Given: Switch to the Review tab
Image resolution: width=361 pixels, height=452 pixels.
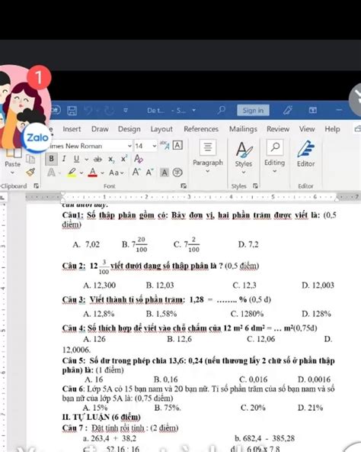Looking at the screenshot, I should [x=278, y=129].
